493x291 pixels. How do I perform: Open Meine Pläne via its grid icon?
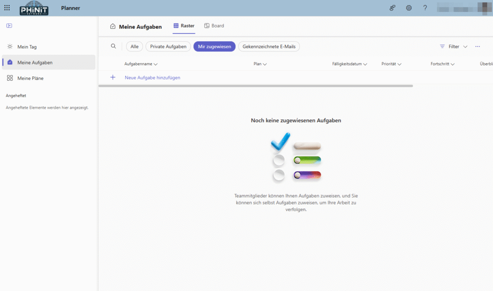coord(9,78)
